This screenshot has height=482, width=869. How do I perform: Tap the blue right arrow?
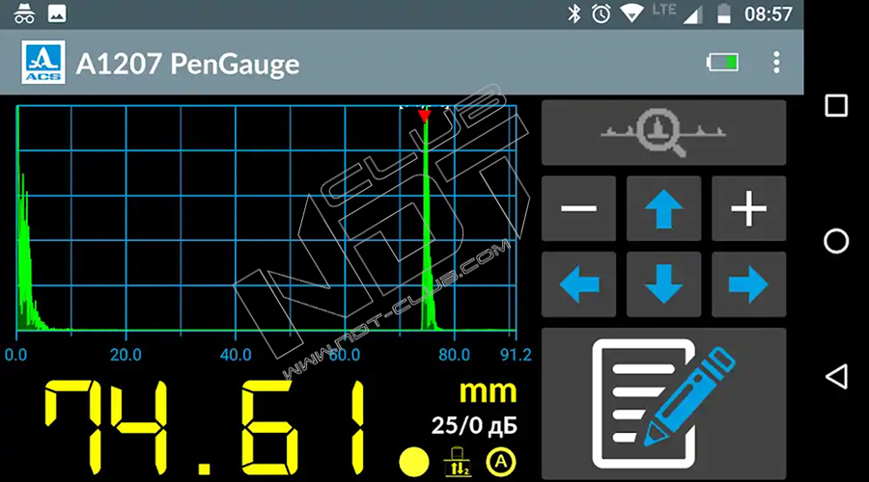tap(748, 284)
